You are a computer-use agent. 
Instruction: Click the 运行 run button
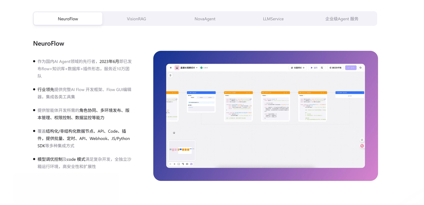tap(314, 68)
